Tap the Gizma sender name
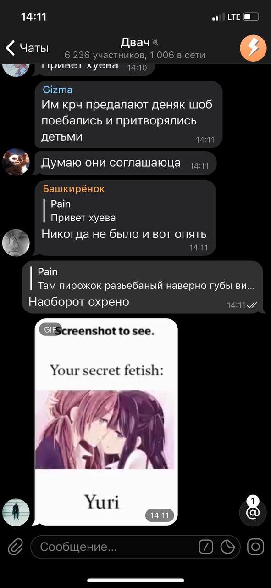 tap(58, 90)
